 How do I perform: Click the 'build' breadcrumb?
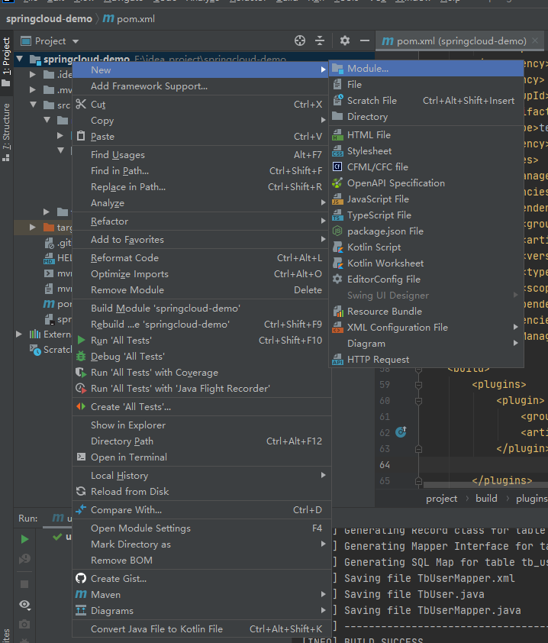tap(486, 498)
